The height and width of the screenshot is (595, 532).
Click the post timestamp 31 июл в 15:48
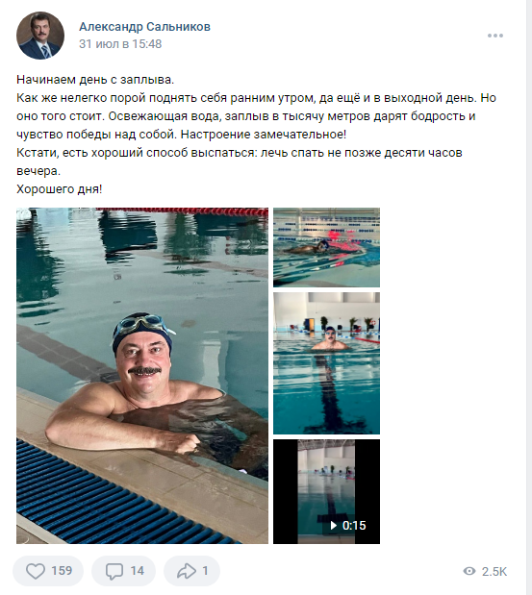coord(120,44)
